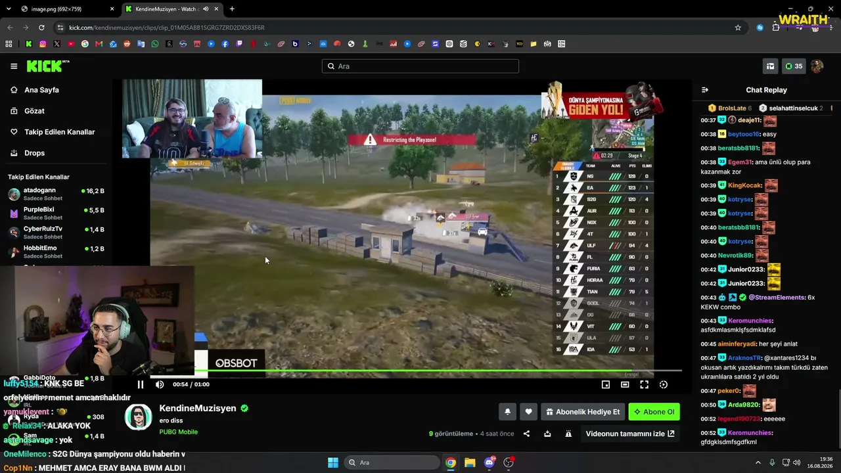Click the address bar URL

coord(167,28)
